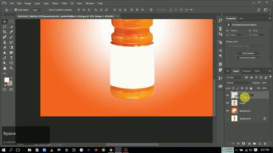This screenshot has width=273, height=153.
Task: Select the Eraser tool
Action: (5, 47)
